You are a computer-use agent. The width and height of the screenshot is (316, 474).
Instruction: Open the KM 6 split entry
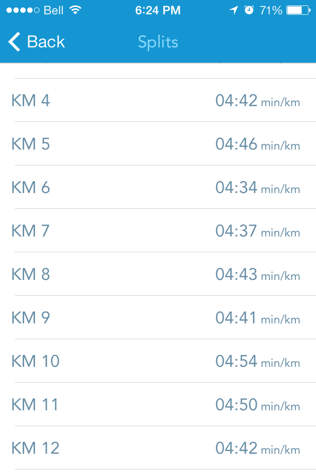tap(158, 188)
